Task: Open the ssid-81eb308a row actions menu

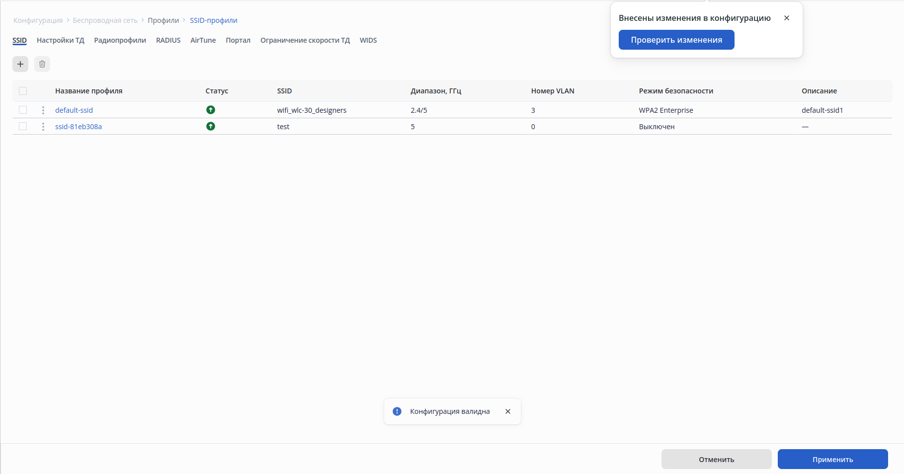Action: point(43,127)
